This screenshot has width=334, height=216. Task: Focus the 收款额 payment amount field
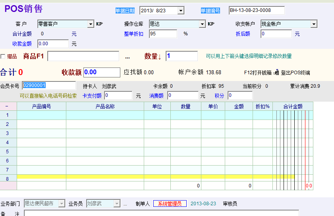point(102,72)
